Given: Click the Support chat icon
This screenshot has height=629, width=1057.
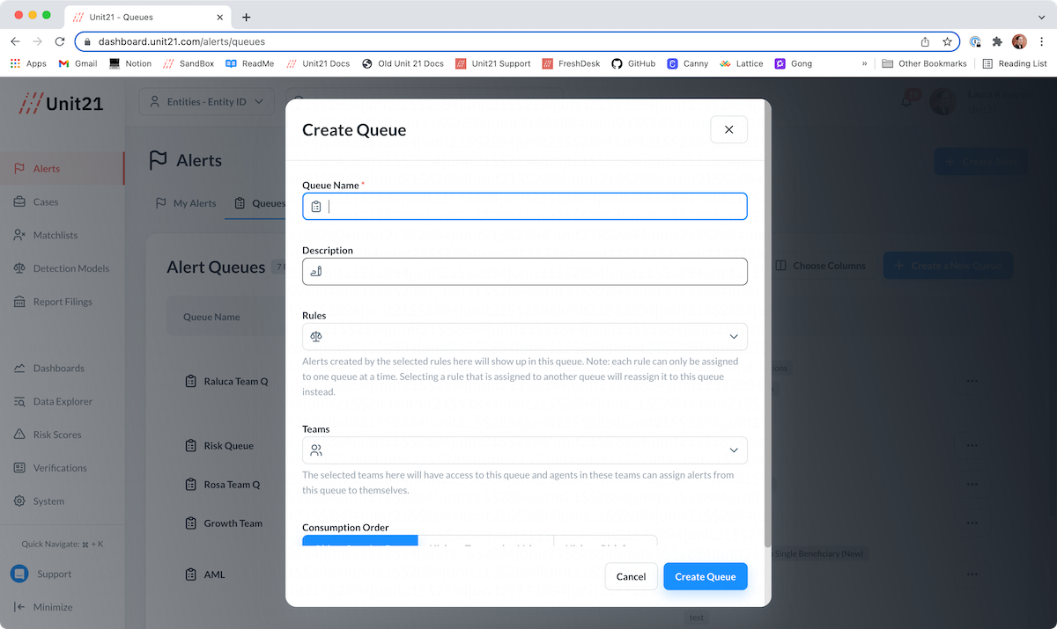Looking at the screenshot, I should [x=19, y=574].
